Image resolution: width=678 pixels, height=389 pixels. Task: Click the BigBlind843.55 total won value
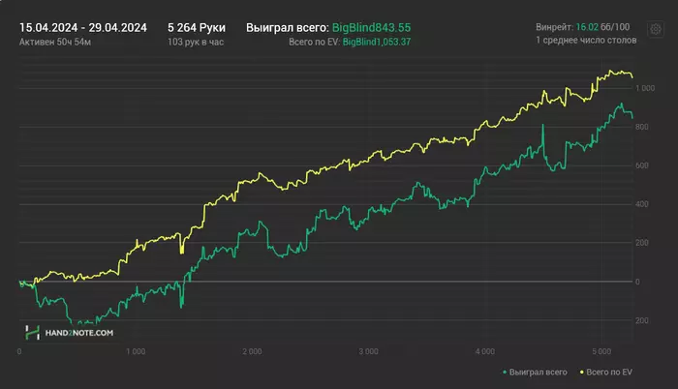click(x=372, y=28)
